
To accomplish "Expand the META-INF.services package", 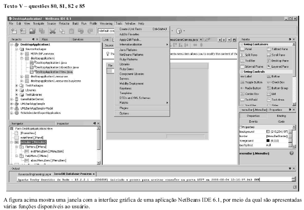I will click(22, 54).
